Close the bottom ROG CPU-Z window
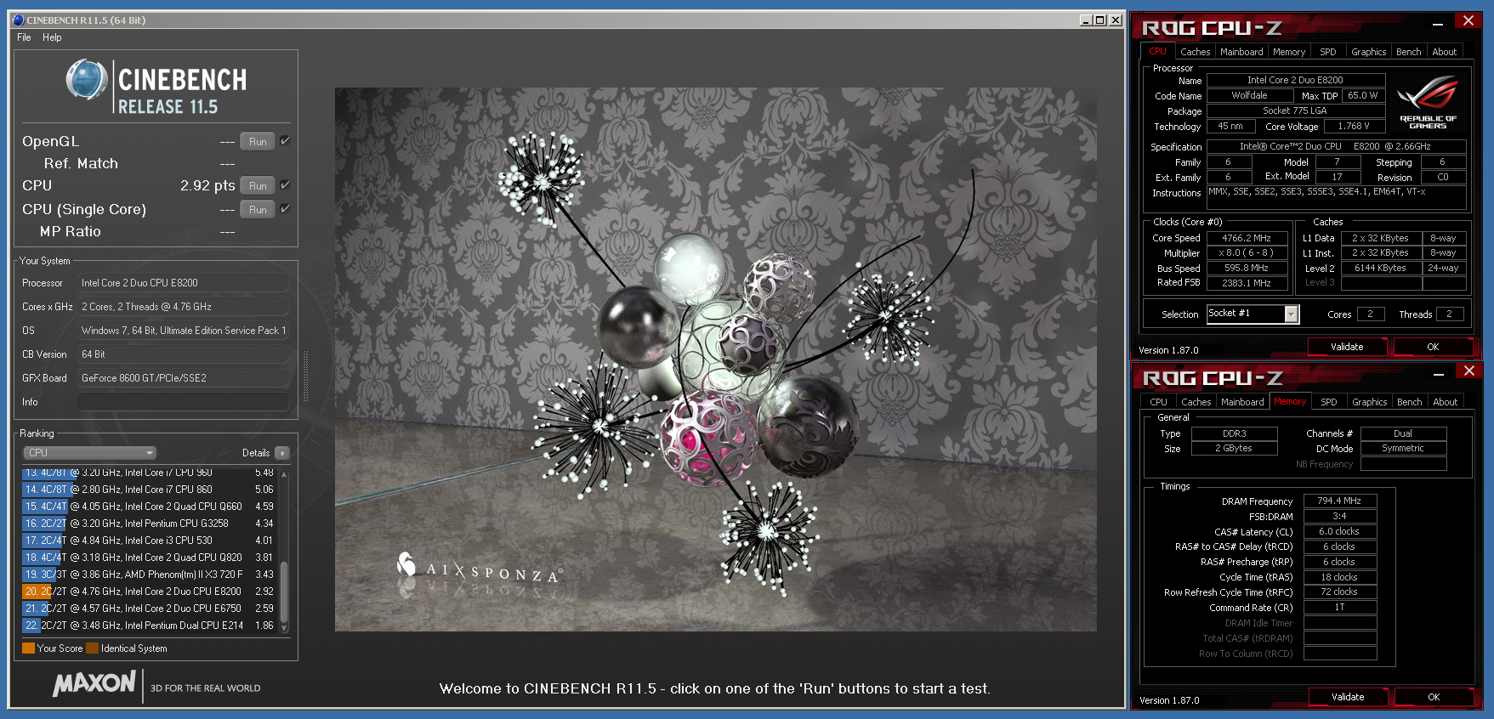The height and width of the screenshot is (719, 1494). (x=1469, y=371)
